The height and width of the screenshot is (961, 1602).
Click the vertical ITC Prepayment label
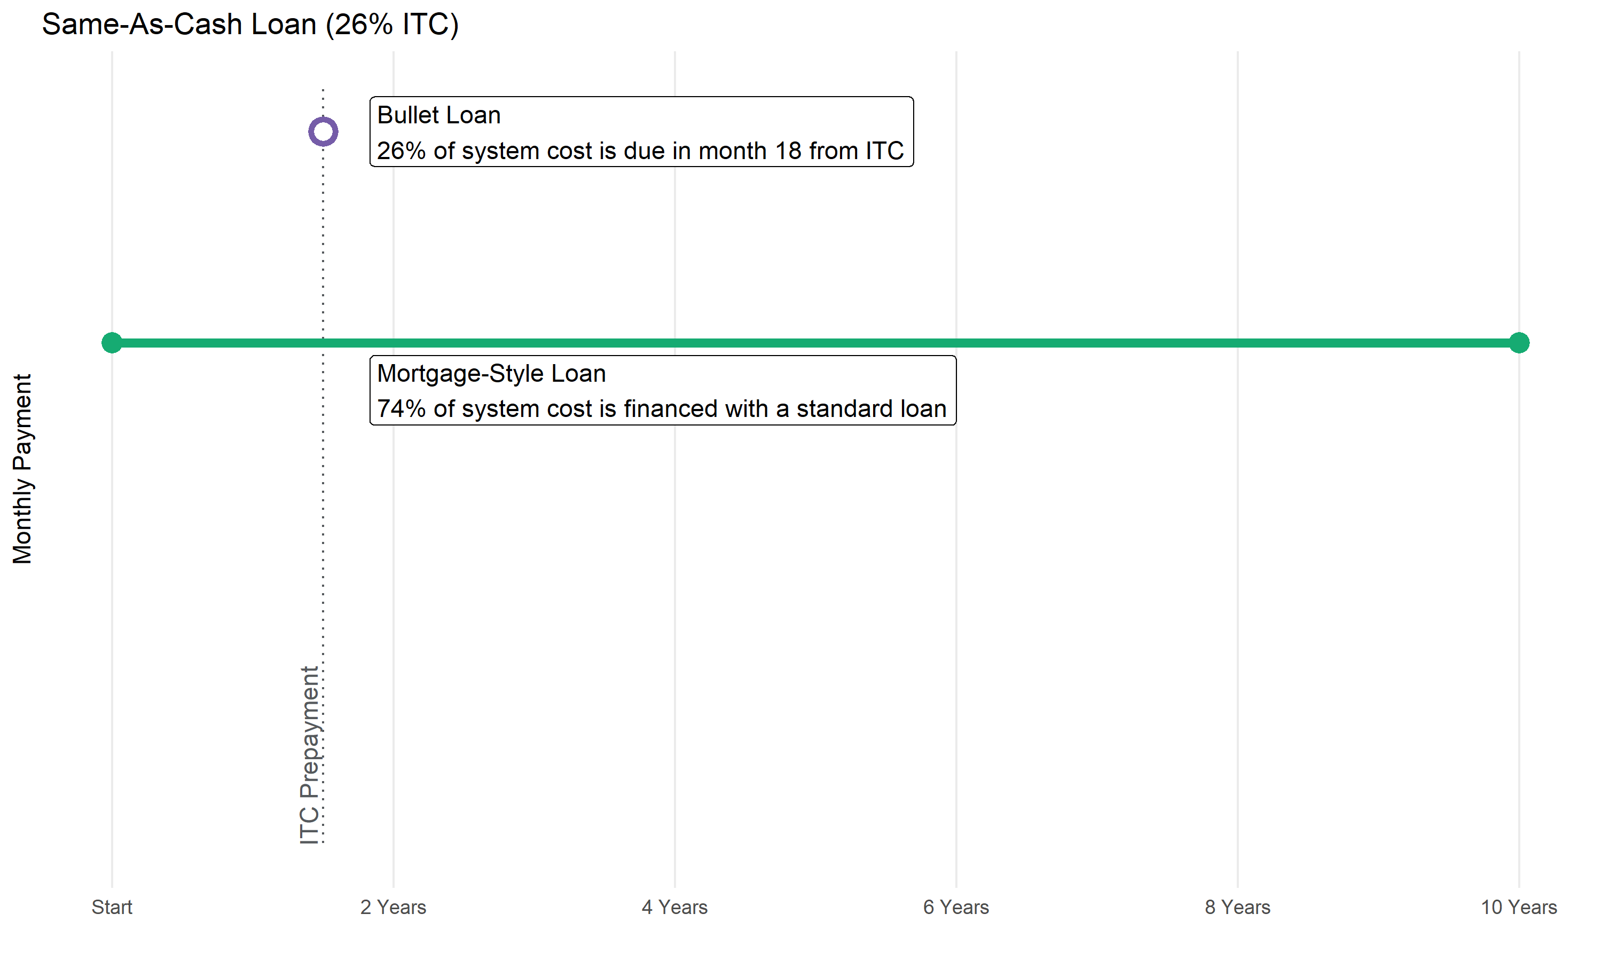click(x=310, y=754)
